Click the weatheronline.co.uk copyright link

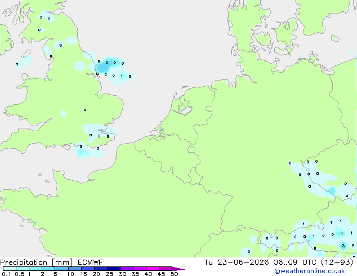[310, 271]
